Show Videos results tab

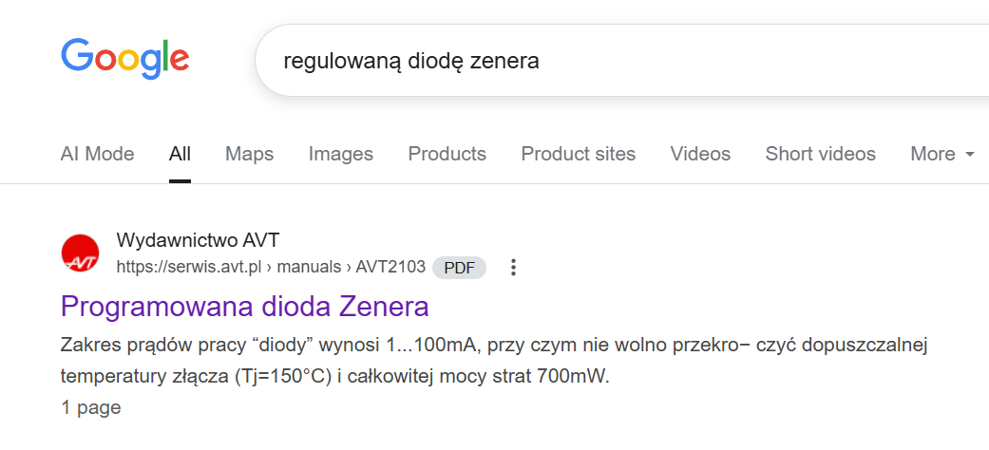click(x=700, y=154)
